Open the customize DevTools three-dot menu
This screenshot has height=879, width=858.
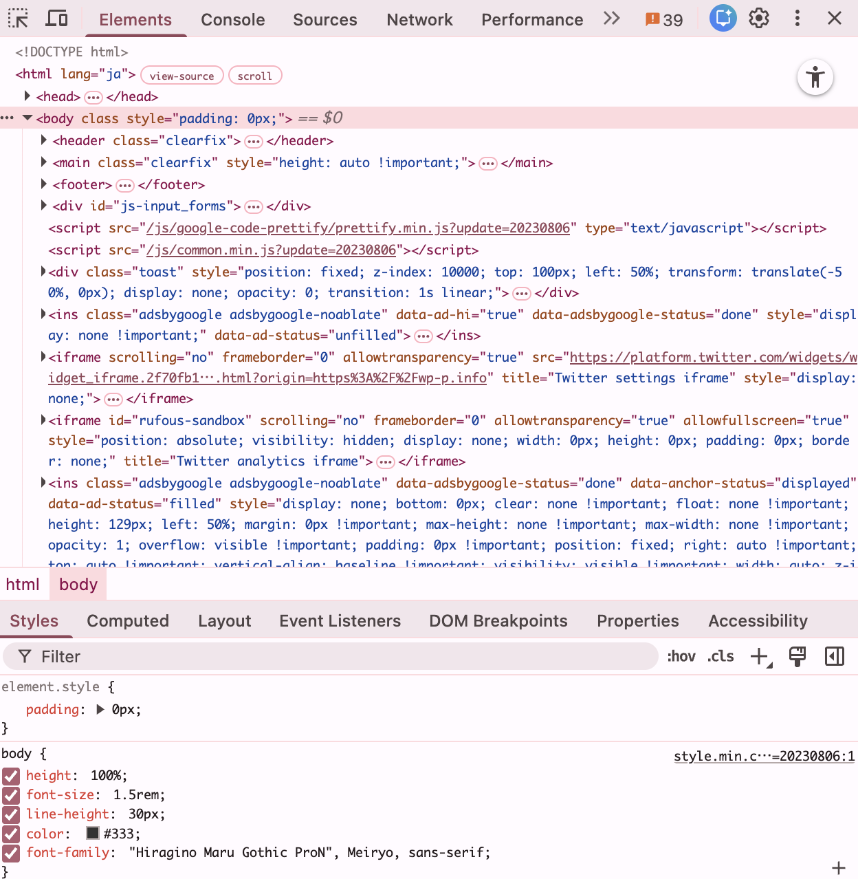pyautogui.click(x=797, y=18)
